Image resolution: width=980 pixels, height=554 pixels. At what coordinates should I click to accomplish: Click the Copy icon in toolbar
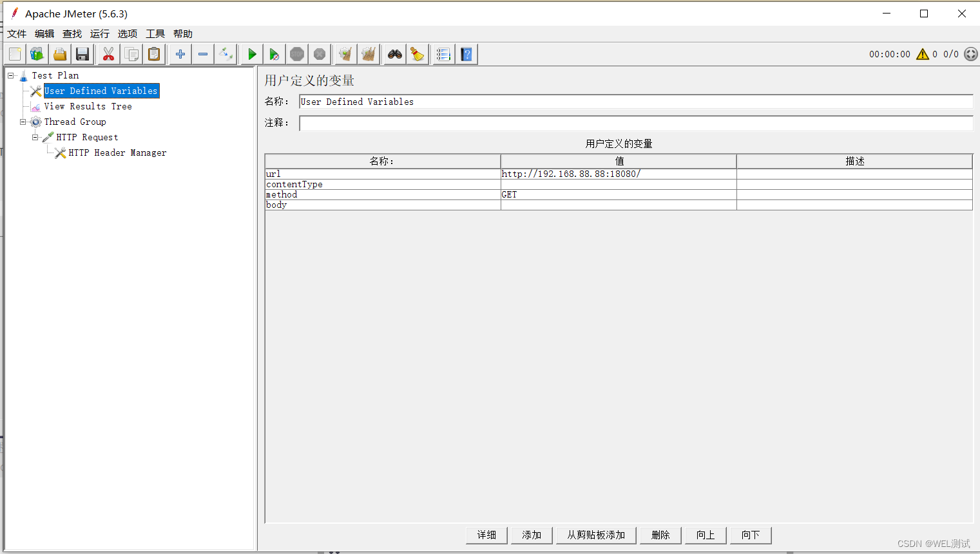[x=131, y=54]
